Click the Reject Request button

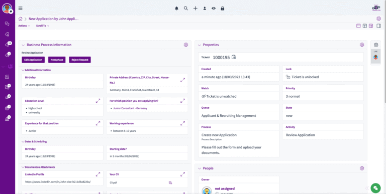click(80, 60)
